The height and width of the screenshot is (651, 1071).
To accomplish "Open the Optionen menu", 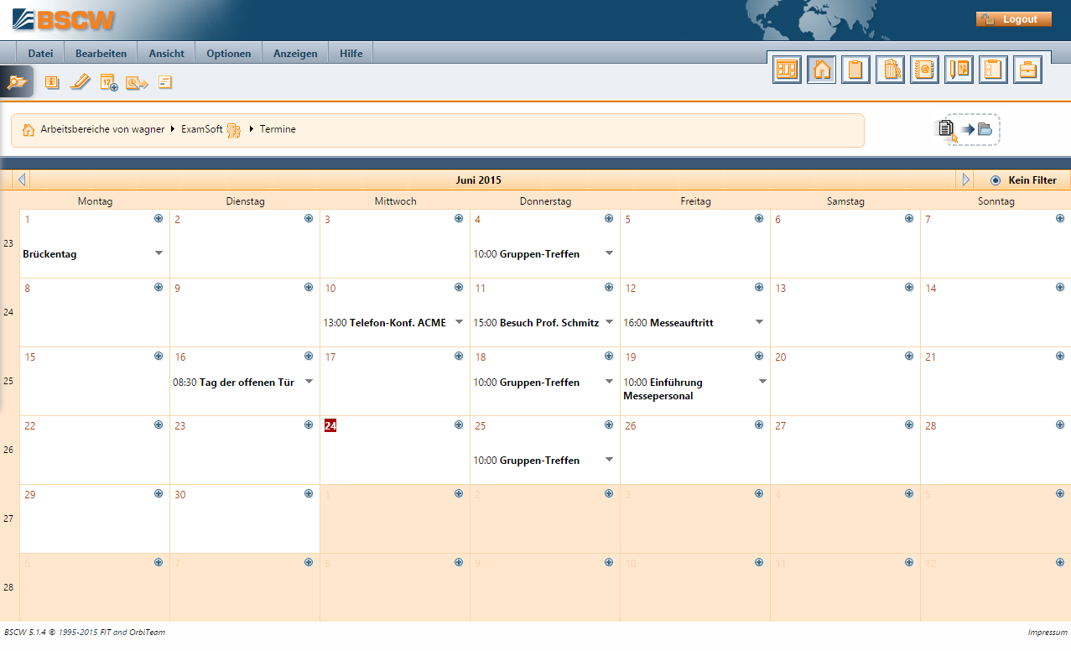I will pos(228,53).
